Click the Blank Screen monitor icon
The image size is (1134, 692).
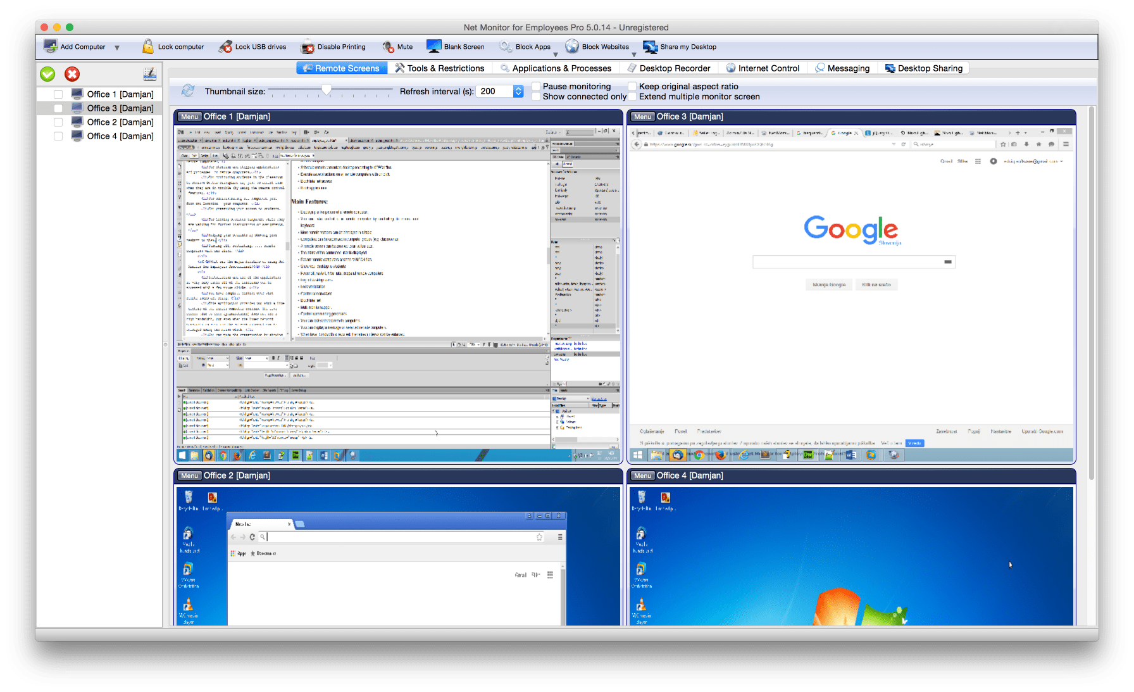point(433,46)
